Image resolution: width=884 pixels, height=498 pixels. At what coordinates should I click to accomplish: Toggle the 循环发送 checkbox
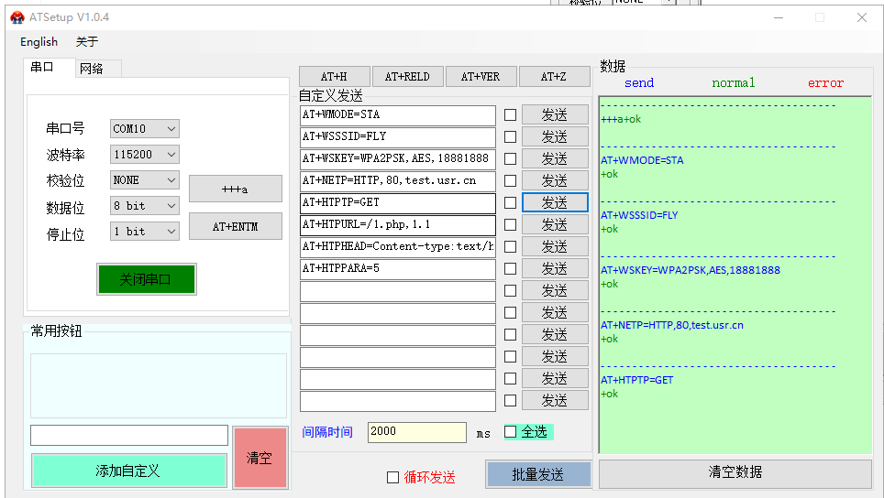coord(393,477)
